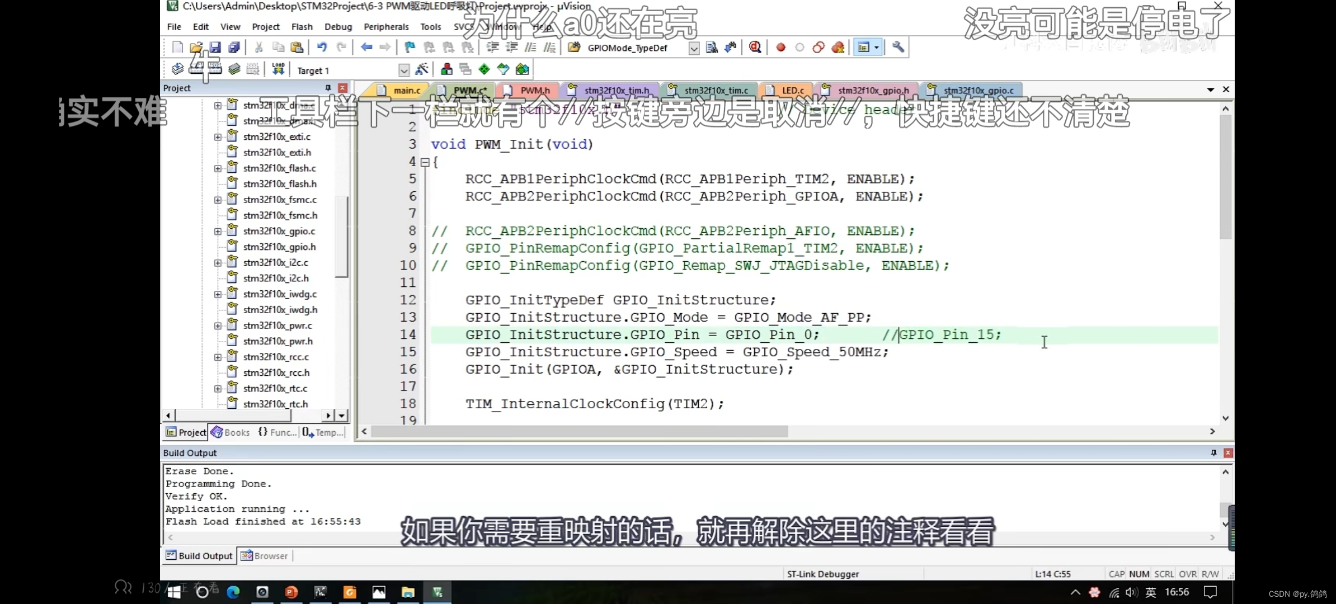Screen dimensions: 1336x604
Task: Kill all breakpoints icon
Action: point(838,48)
